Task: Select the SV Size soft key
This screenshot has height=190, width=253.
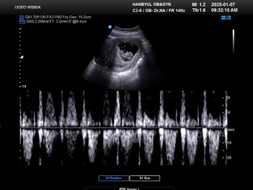Action: (x=144, y=178)
